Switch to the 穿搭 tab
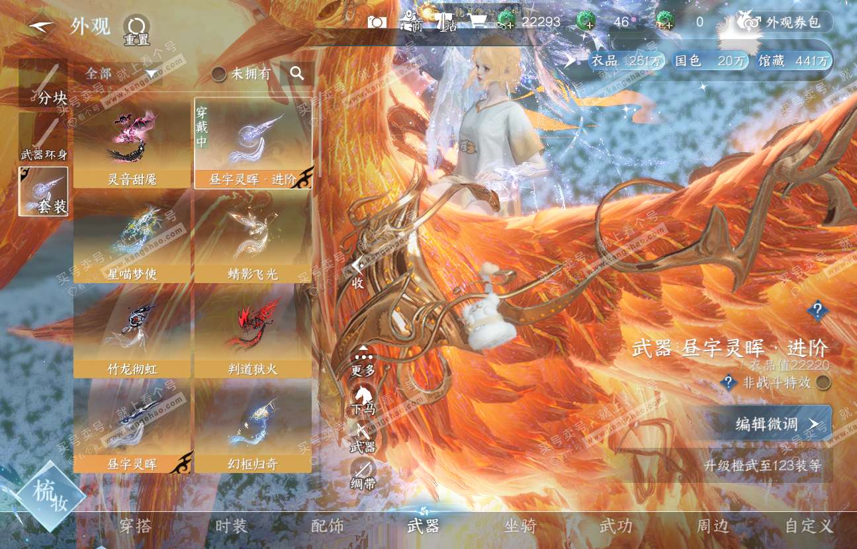Screen dimensions: 857x549 coord(136,527)
